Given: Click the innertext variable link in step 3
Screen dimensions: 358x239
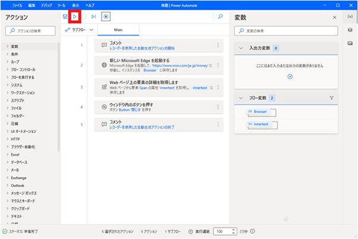Looking at the screenshot, I should point(200,87).
